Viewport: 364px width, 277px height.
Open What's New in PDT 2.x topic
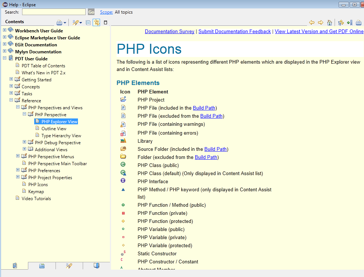(44, 73)
